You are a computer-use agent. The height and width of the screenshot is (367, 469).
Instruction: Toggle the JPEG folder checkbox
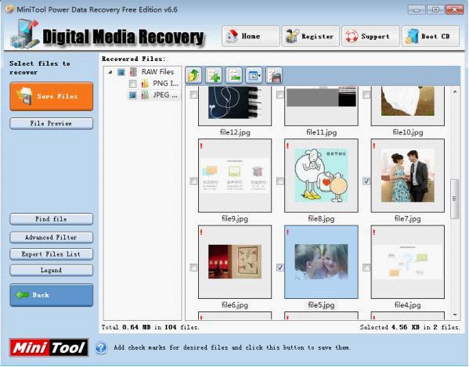coord(132,95)
